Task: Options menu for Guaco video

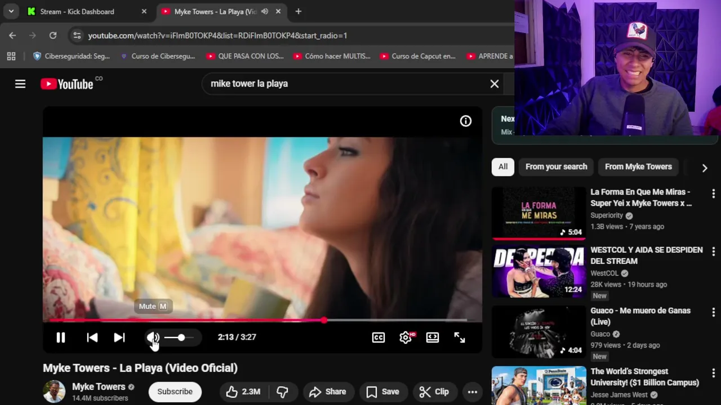Action: click(x=713, y=312)
